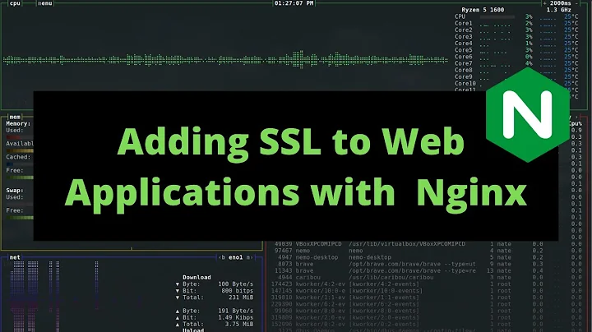592x332 pixels.
Task: Select the kworker/0:2-ev process row
Action: [x=427, y=324]
